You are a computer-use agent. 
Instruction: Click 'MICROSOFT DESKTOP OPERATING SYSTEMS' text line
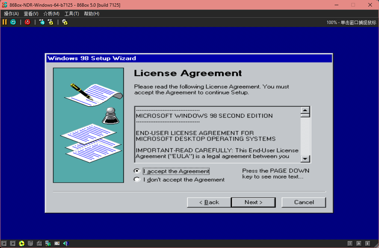pyautogui.click(x=206, y=139)
